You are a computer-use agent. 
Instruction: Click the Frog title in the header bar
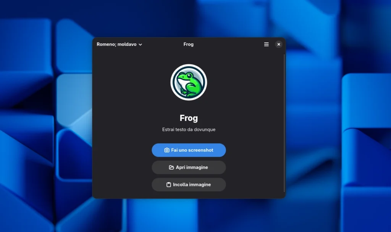[188, 44]
